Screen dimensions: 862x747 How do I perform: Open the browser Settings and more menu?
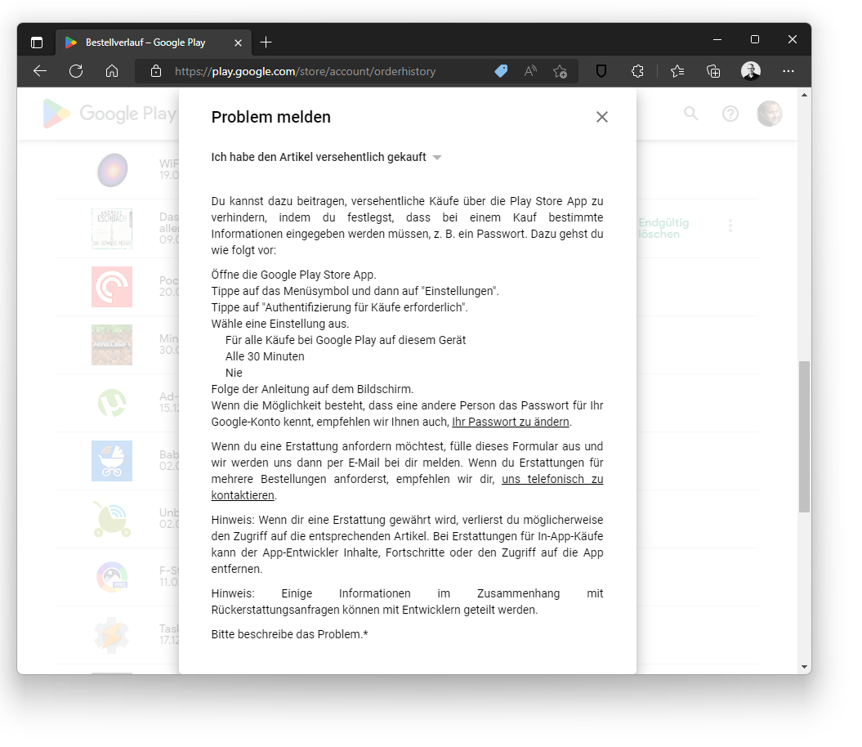788,72
